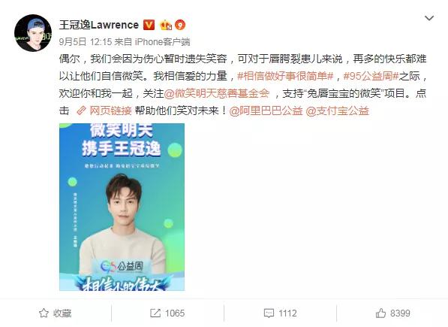Viewport: 448px width, 327px height.
Task: Toggle the 收藏 star favorite
Action: (x=55, y=313)
